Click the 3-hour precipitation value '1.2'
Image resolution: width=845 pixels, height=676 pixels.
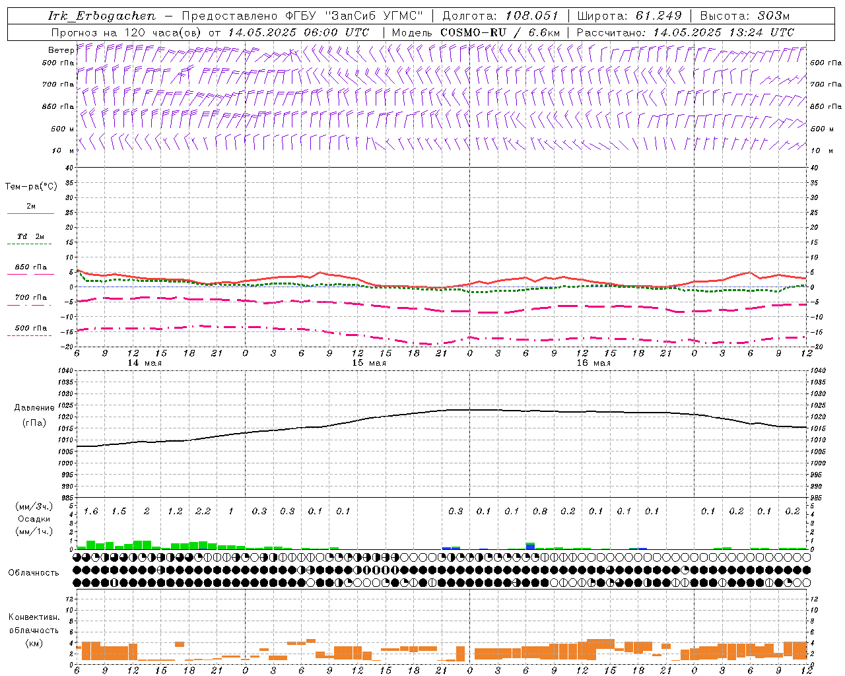tap(175, 512)
